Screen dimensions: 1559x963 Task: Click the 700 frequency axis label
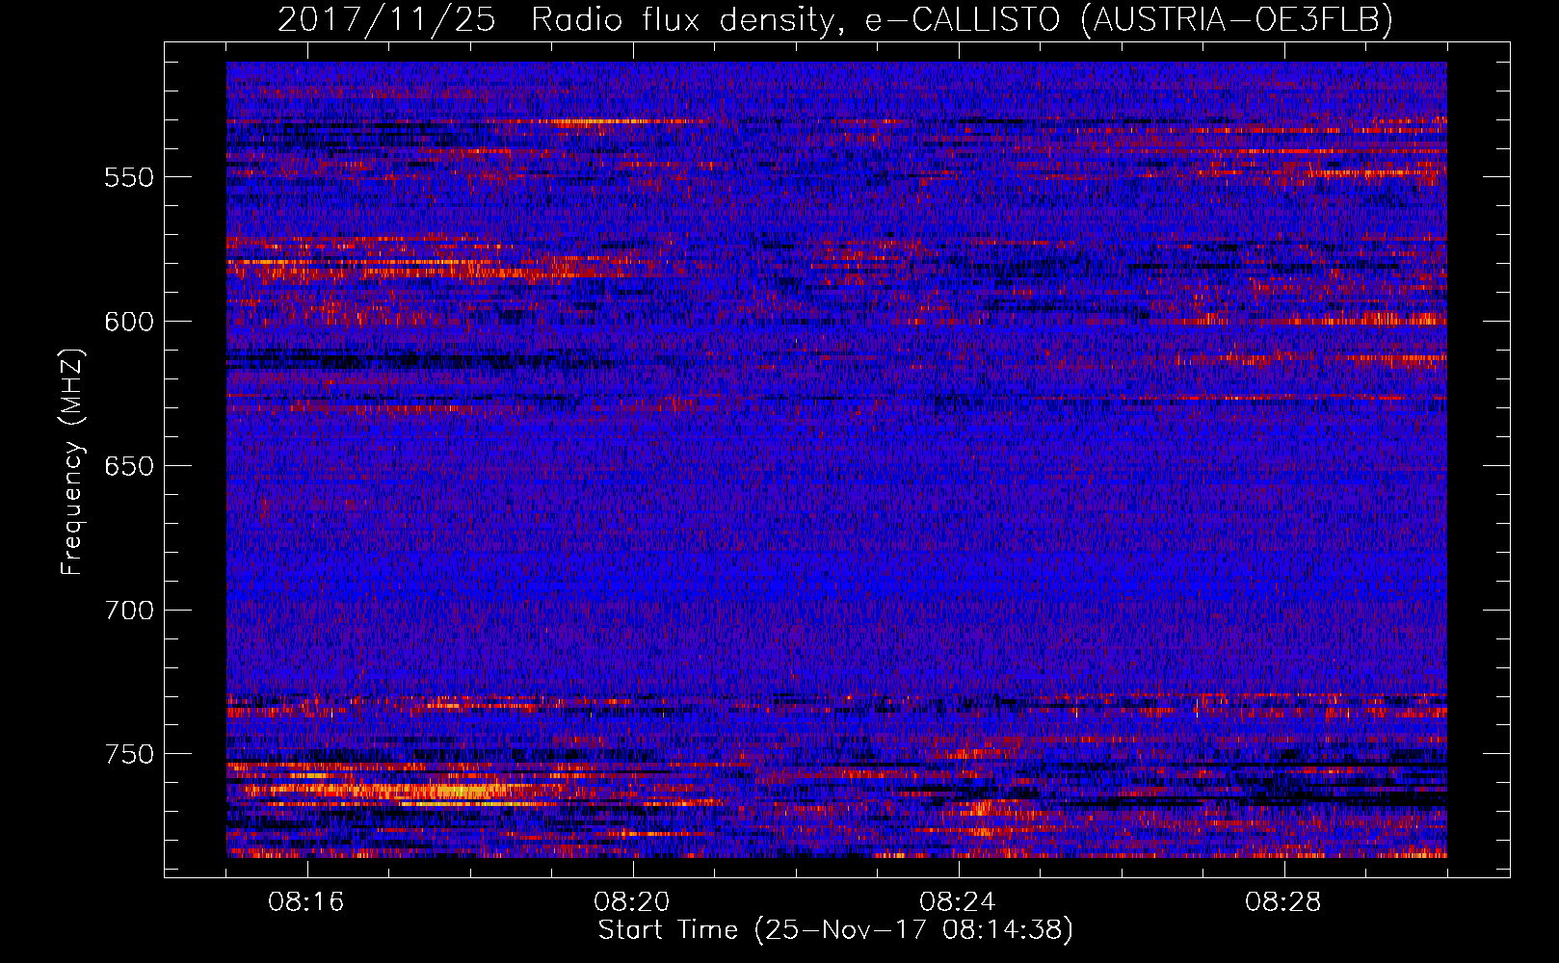click(129, 611)
